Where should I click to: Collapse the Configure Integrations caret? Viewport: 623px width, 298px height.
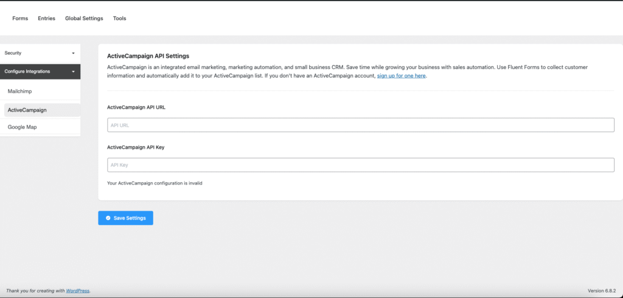pos(73,72)
